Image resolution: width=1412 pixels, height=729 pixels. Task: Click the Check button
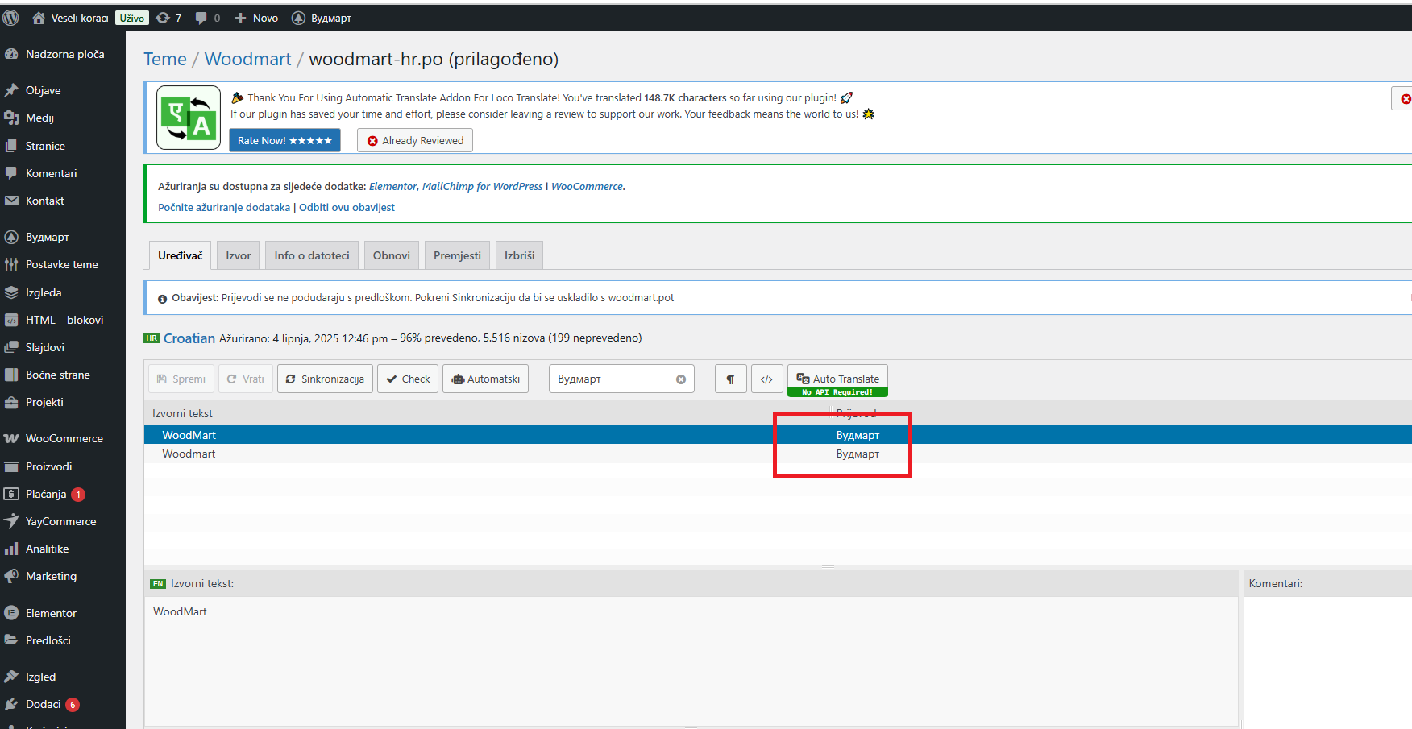point(408,379)
